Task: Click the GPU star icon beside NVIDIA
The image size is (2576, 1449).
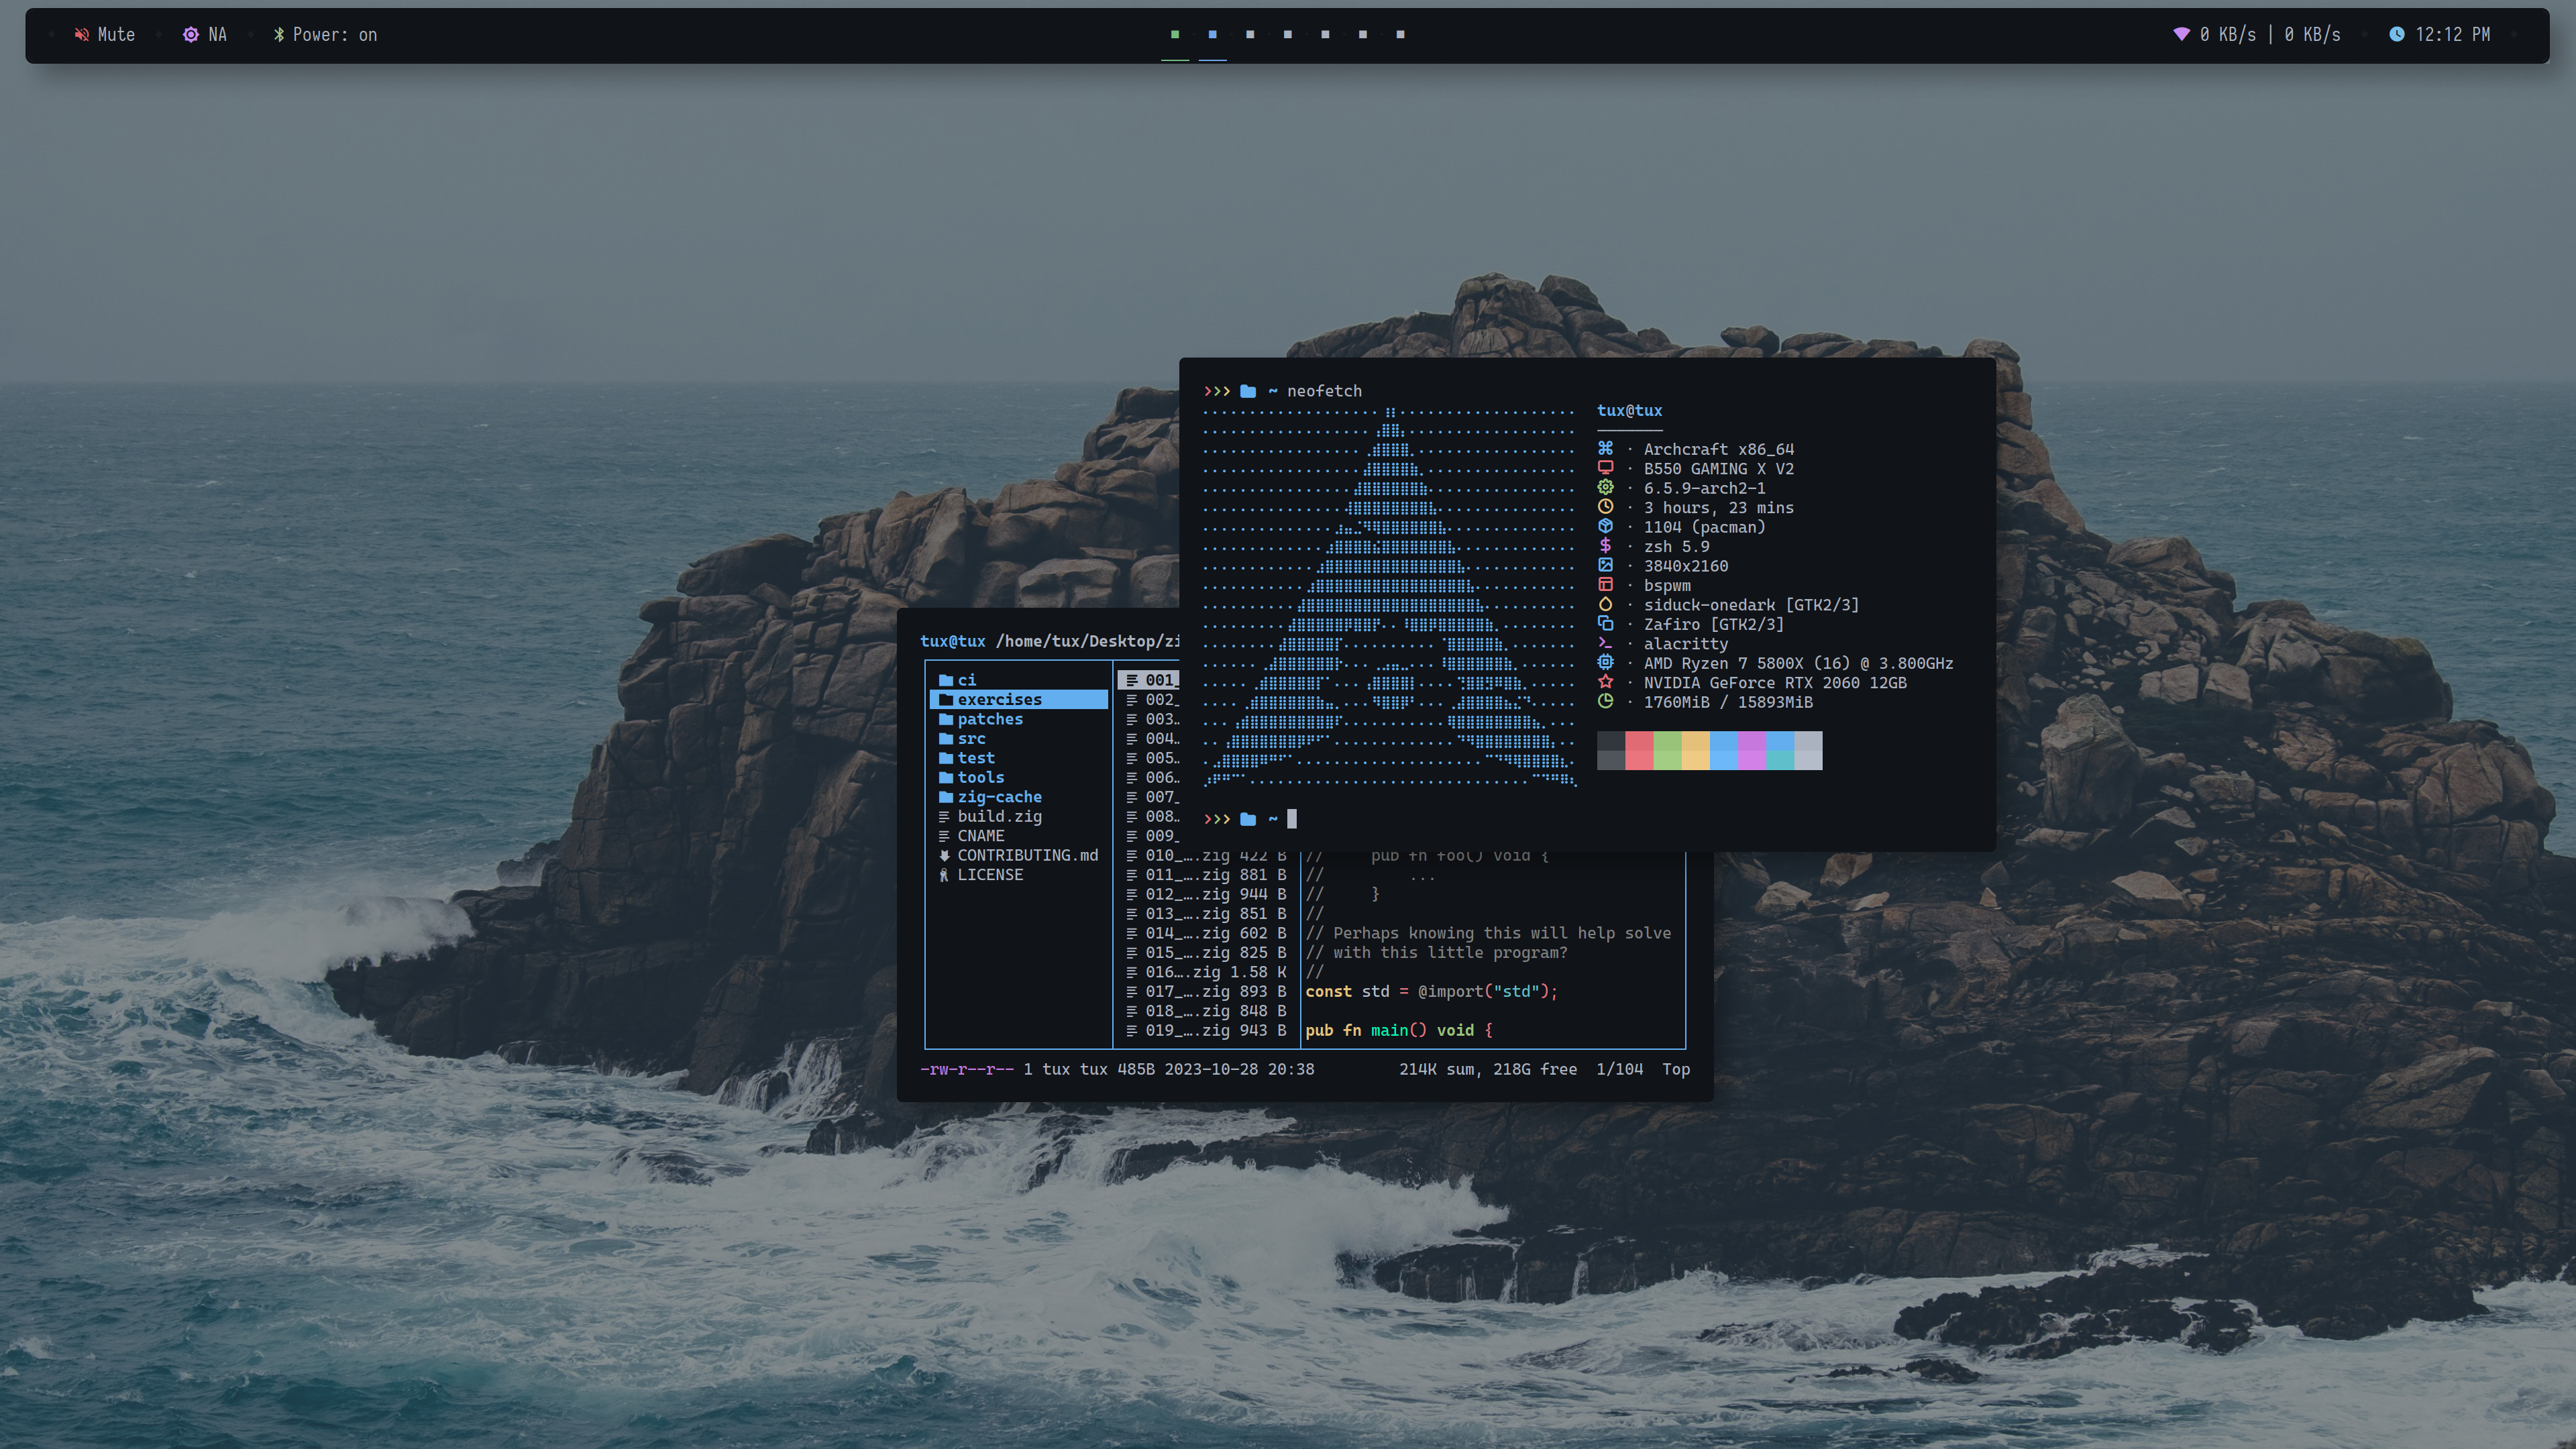Action: pyautogui.click(x=1605, y=682)
